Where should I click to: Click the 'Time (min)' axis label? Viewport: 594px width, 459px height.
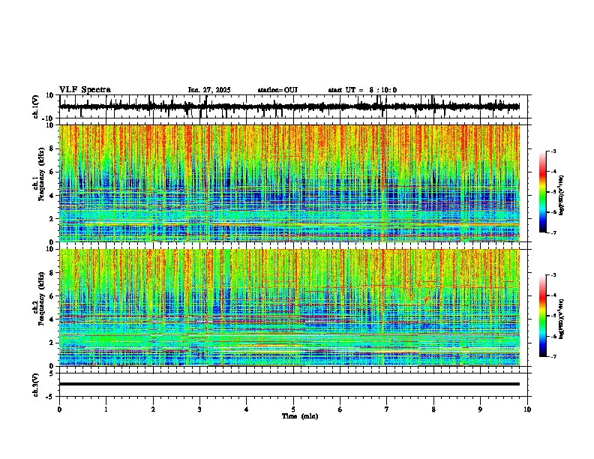(x=300, y=416)
